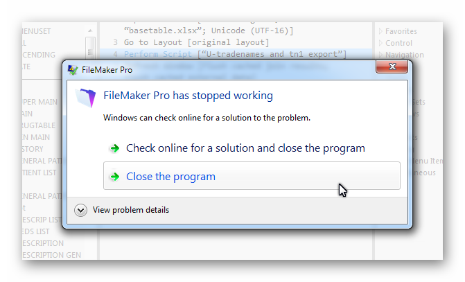Select Close the program option
The width and height of the screenshot is (465, 282).
(252, 176)
